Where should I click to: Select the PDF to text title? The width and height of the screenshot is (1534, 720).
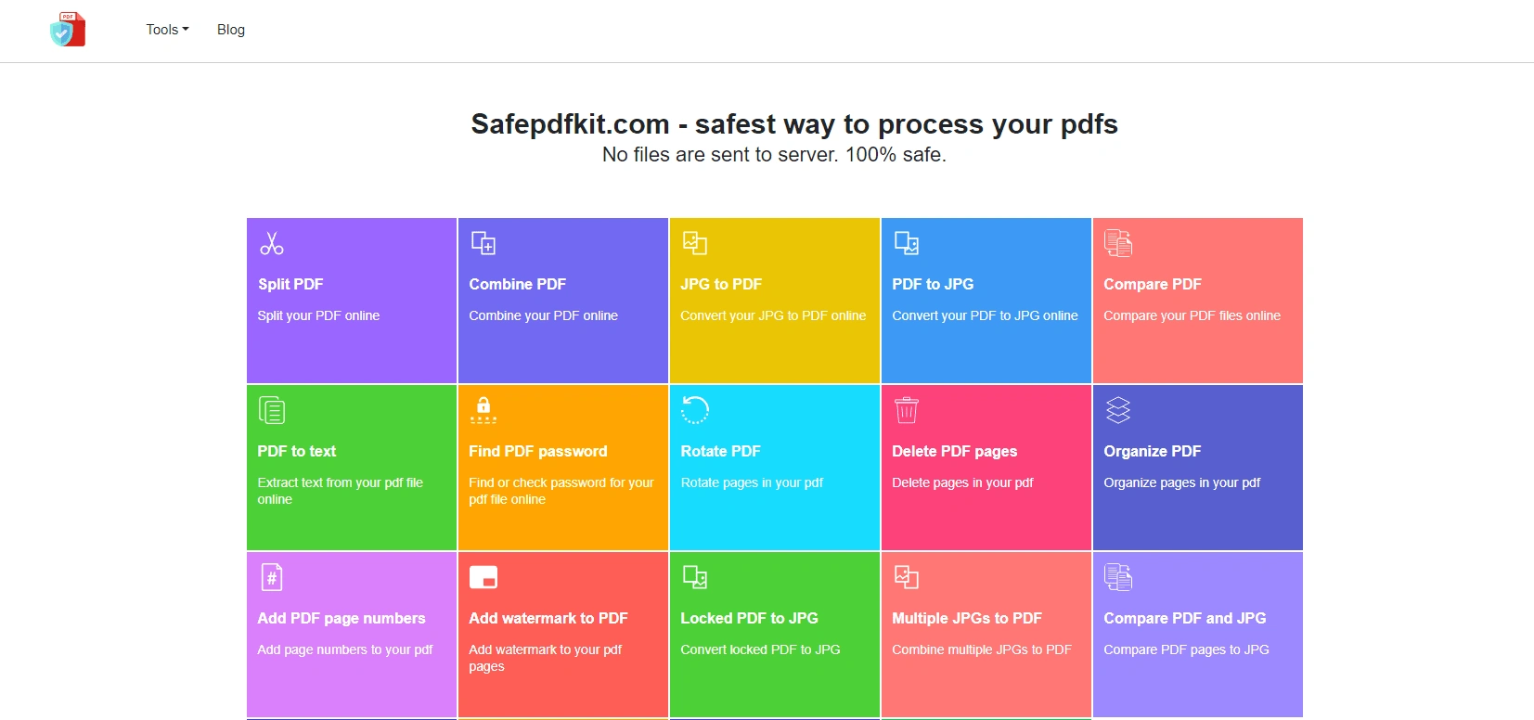click(x=296, y=451)
